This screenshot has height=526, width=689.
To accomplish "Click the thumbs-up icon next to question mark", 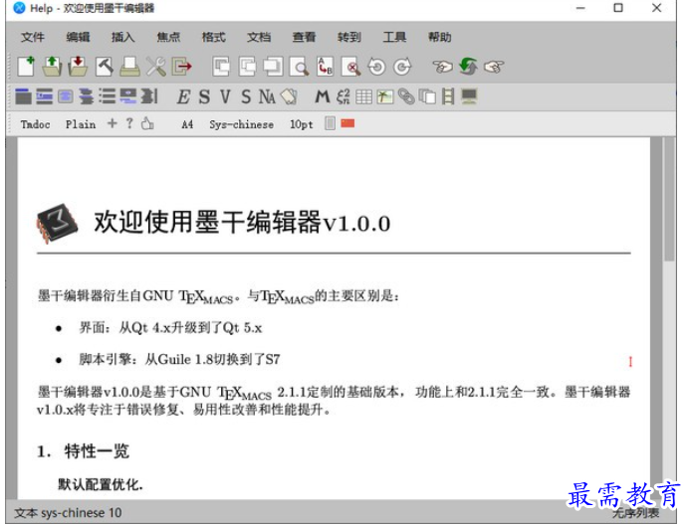I will coord(147,124).
